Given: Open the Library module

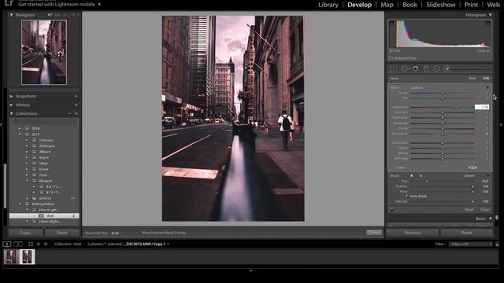Looking at the screenshot, I should [328, 5].
